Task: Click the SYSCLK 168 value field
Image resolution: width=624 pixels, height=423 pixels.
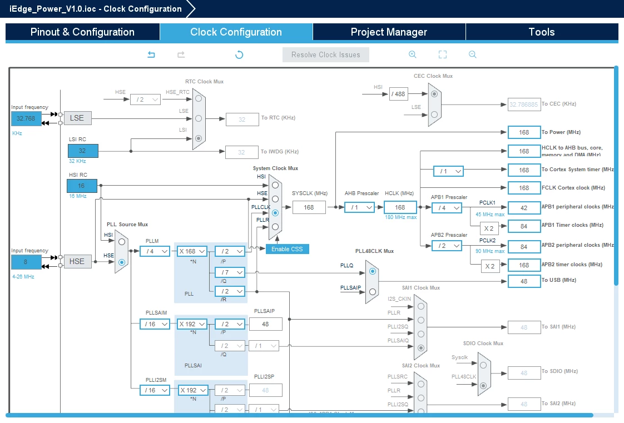Action: (309, 207)
